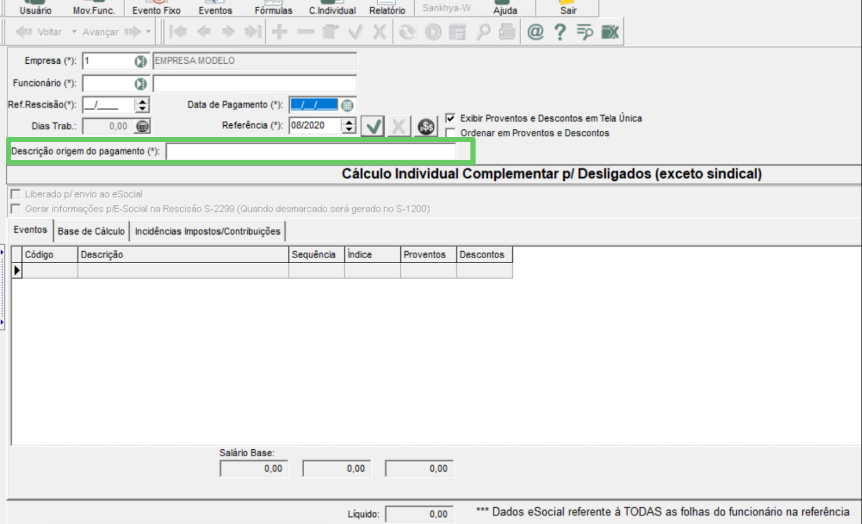Click the question mark help icon
Image resolution: width=862 pixels, height=524 pixels.
point(560,32)
